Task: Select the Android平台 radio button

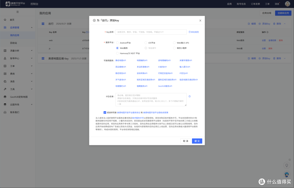Action: coord(117,43)
